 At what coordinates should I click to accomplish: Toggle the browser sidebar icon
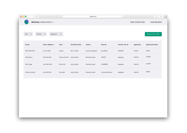(37, 16)
